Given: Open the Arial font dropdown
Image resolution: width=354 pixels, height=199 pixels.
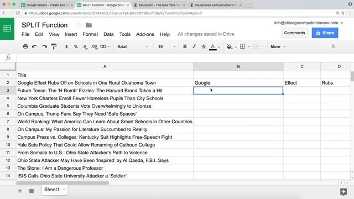Looking at the screenshot, I should pos(133,46).
